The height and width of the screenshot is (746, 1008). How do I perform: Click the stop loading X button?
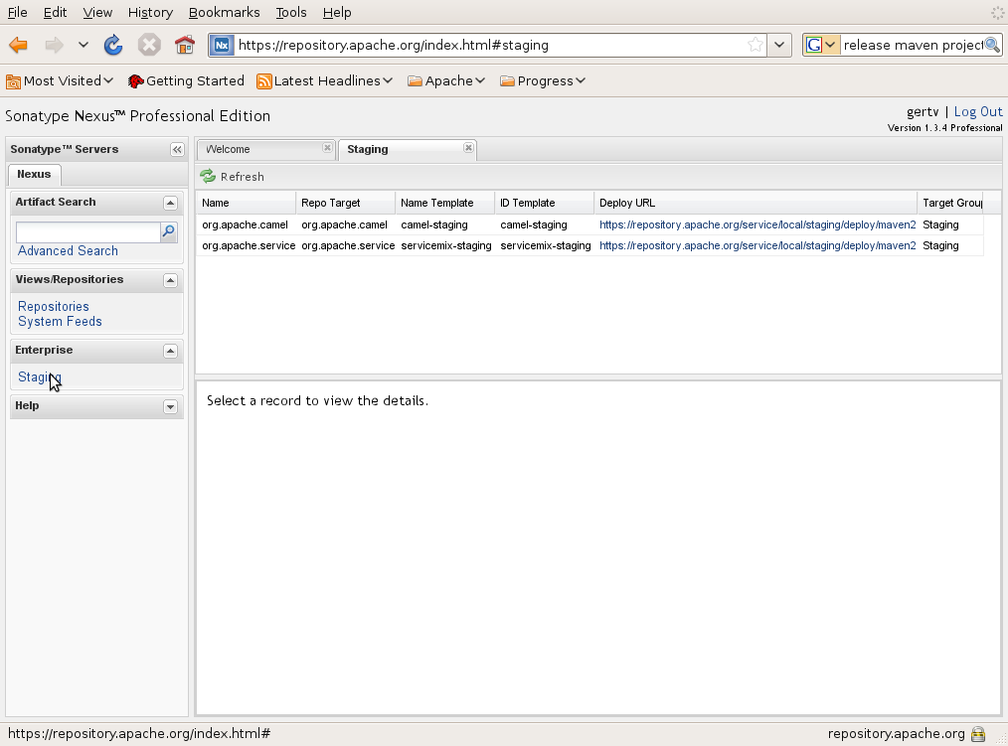point(149,45)
